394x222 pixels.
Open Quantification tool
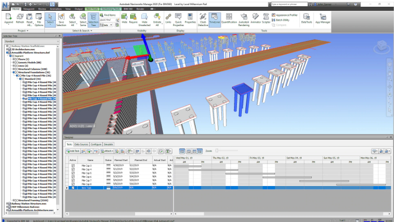[229, 19]
